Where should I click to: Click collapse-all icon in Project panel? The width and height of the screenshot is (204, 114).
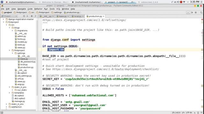pos(27,16)
